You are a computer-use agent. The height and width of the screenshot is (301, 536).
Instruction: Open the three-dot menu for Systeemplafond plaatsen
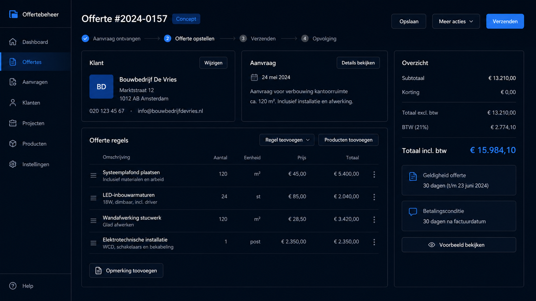coord(374,174)
